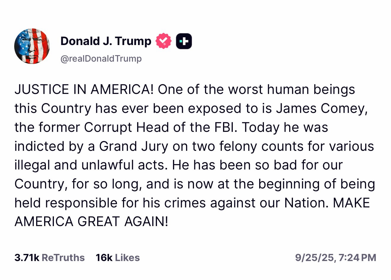Click the ReTruths label

[63, 257]
